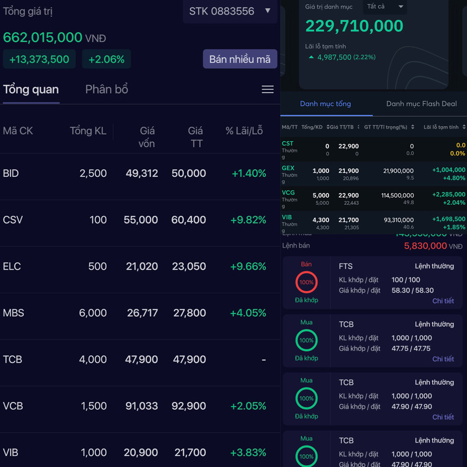This screenshot has height=467, width=467.
Task: Open the hamburger menu beside Phân bổ
Action: click(267, 89)
